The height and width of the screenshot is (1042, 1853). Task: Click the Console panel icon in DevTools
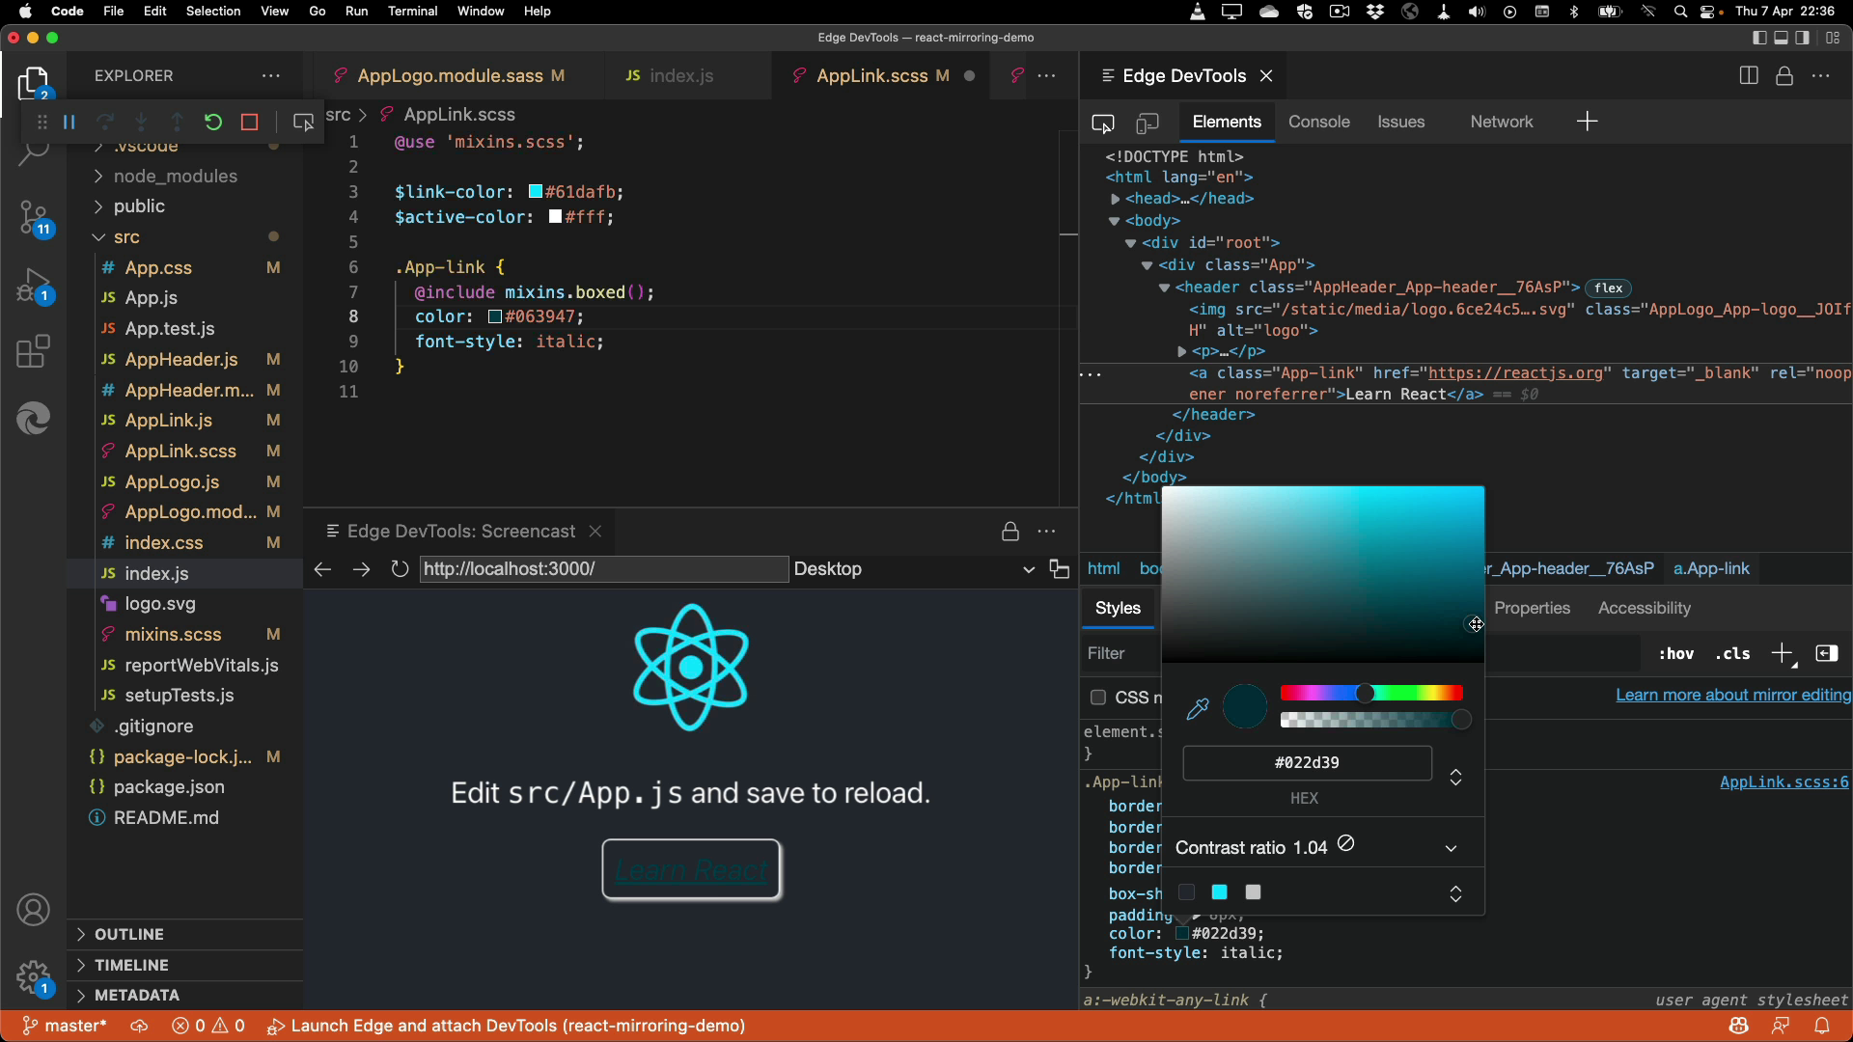point(1319,121)
